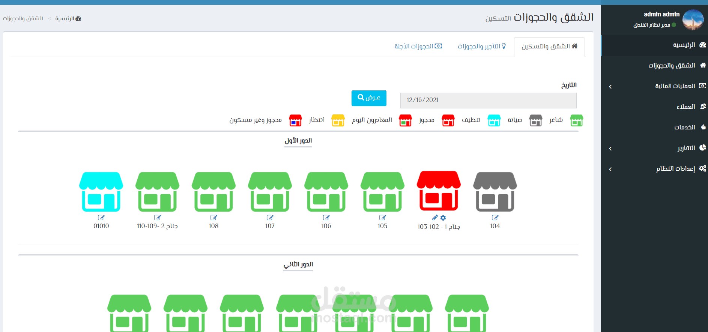
Task: Click gear settings icon under 103-102 suite
Action: coord(443,218)
